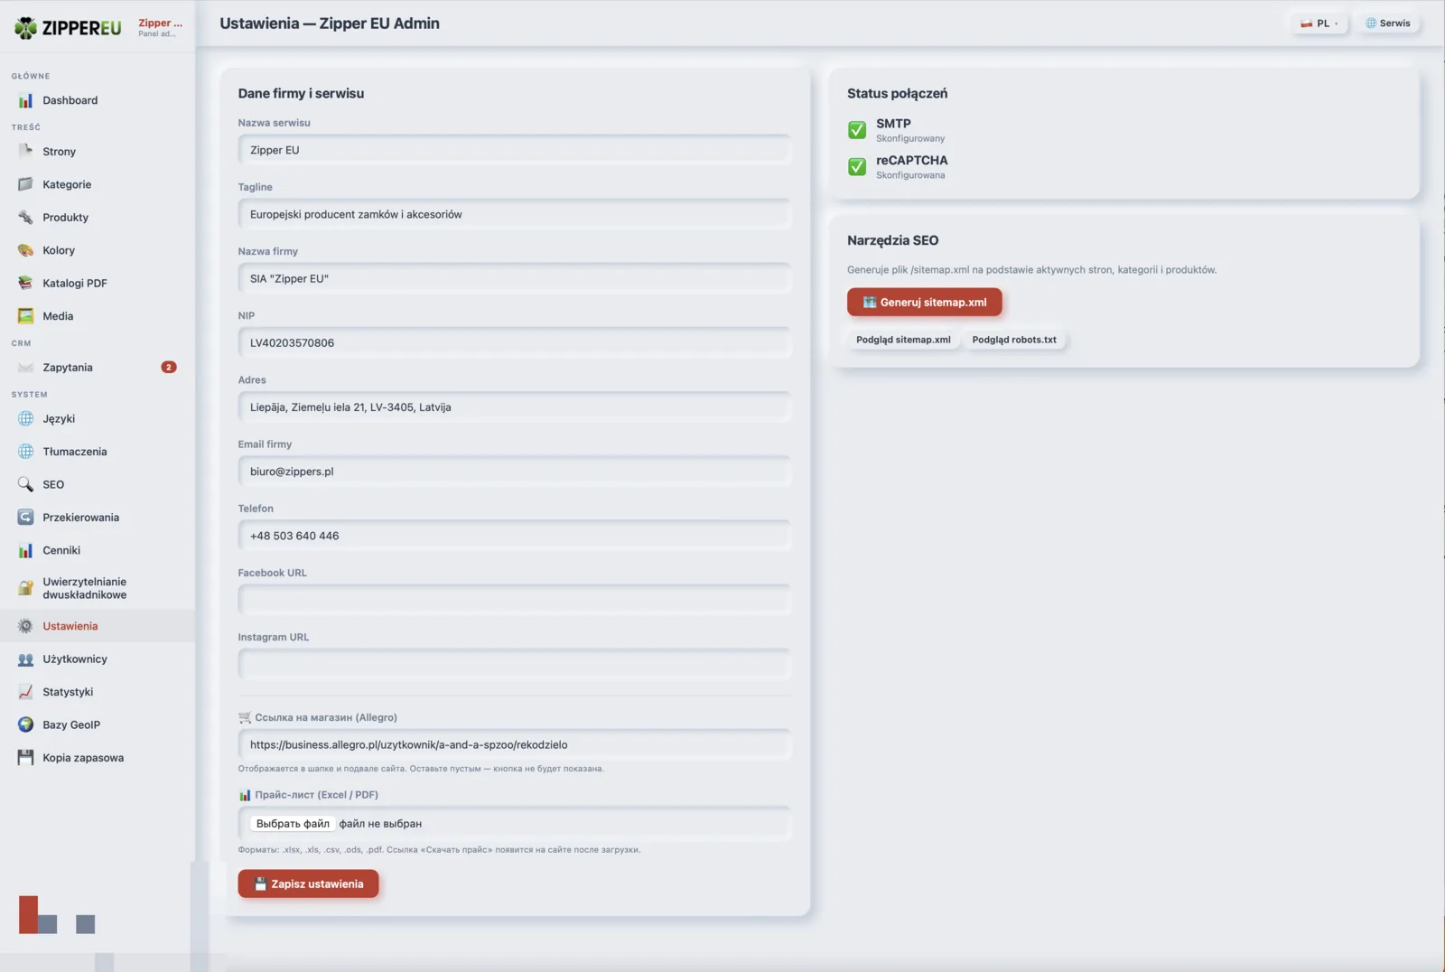Click the Выбрать файл file chooser
The image size is (1445, 972).
click(293, 824)
